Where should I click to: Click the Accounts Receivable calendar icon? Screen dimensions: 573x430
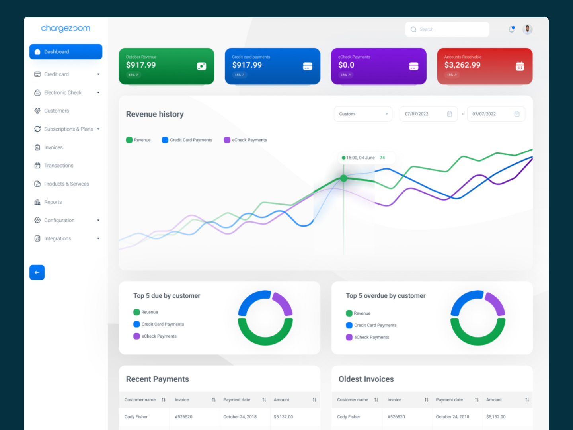coord(520,66)
